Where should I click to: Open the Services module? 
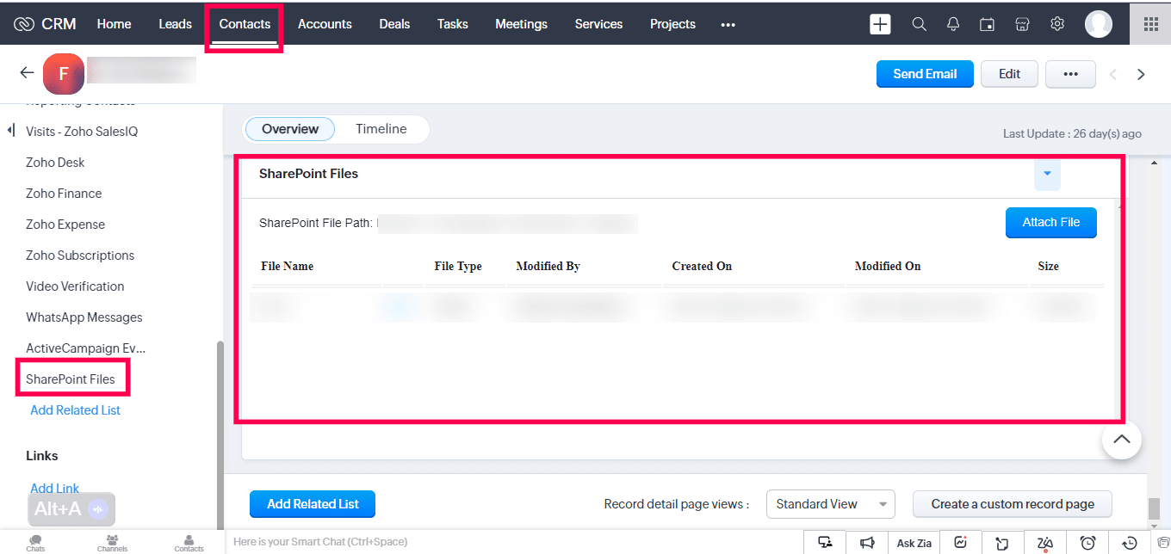click(598, 24)
